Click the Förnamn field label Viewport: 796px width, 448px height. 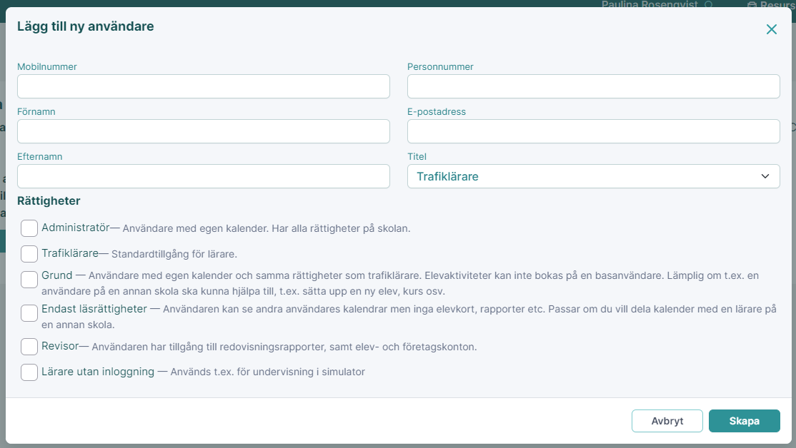[x=36, y=111]
